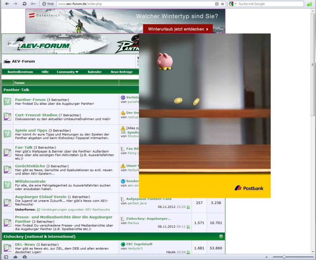Click the vertical scrollbar thumb

[313, 65]
